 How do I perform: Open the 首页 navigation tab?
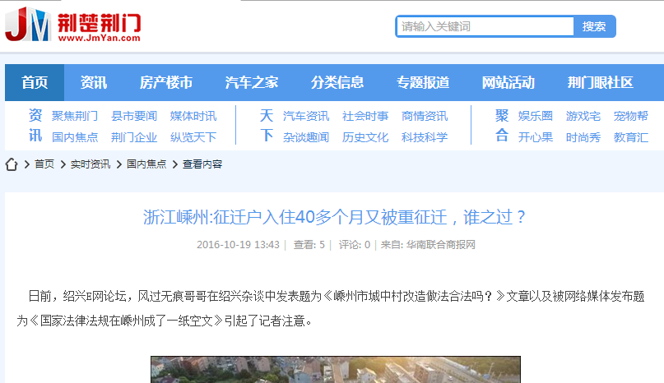pos(35,82)
